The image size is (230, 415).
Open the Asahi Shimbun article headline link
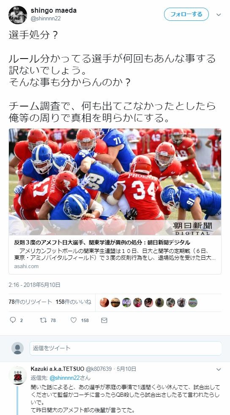[102, 242]
